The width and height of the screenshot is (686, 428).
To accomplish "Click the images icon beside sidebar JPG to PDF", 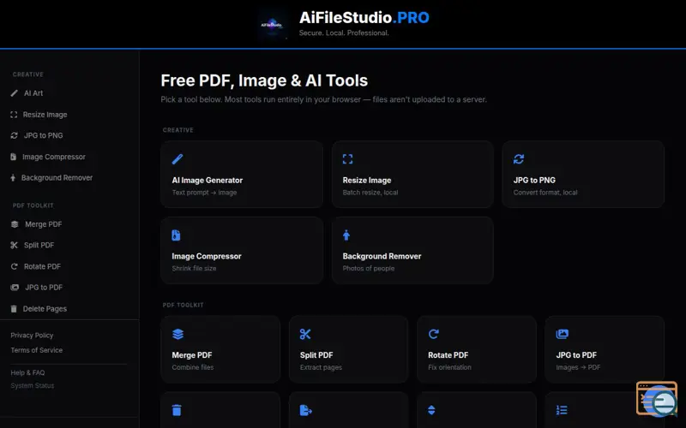I will (15, 288).
